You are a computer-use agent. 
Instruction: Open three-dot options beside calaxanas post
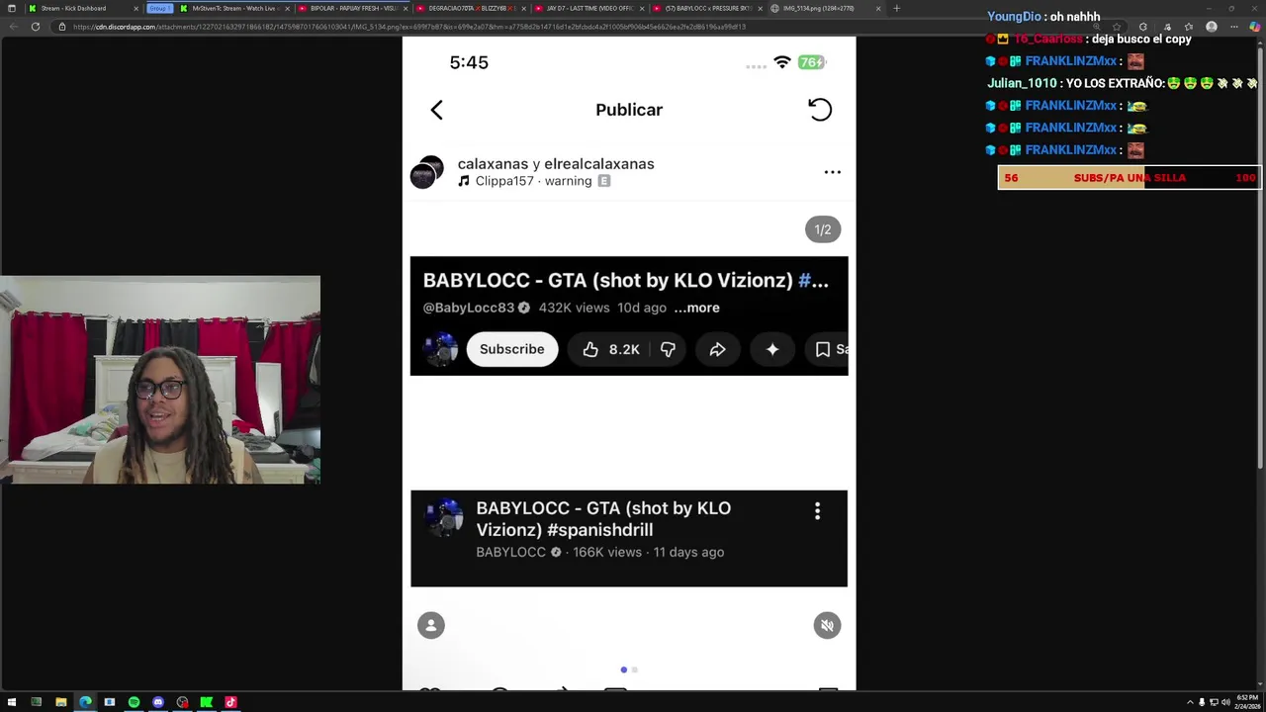point(833,172)
